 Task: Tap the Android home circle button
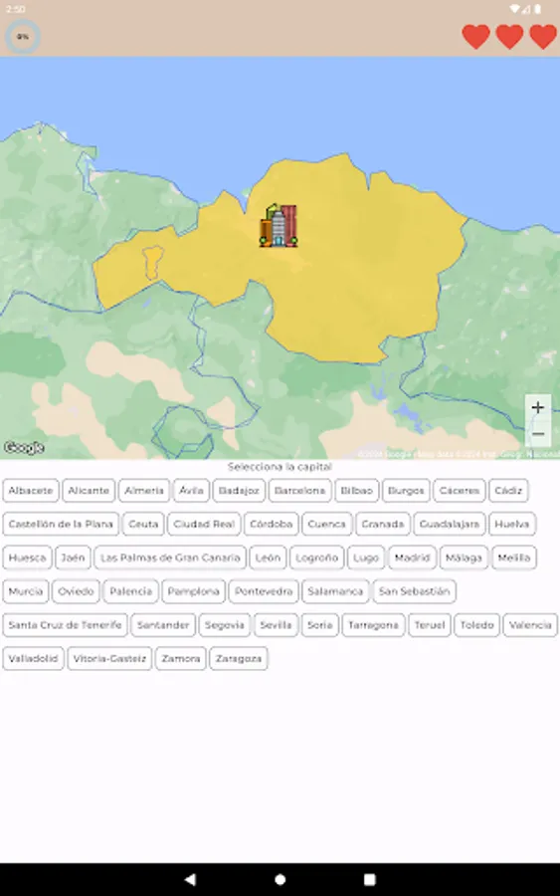[x=280, y=879]
